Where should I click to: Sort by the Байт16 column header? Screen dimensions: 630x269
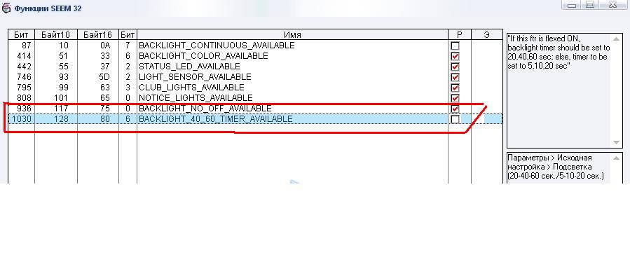97,35
